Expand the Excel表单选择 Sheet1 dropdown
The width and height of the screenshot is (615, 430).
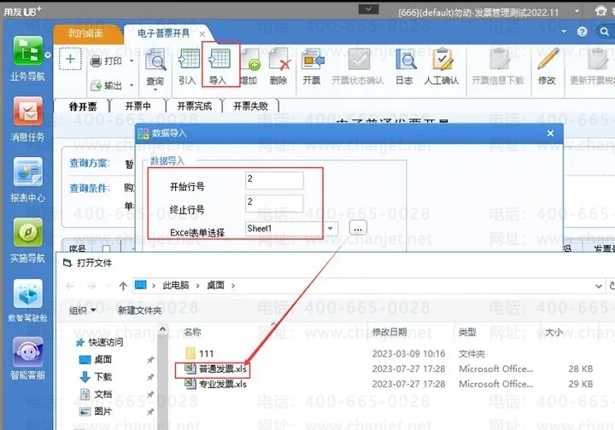331,229
